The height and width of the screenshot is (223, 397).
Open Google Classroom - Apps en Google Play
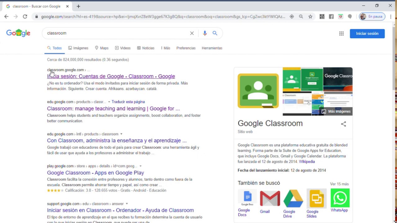click(x=96, y=173)
